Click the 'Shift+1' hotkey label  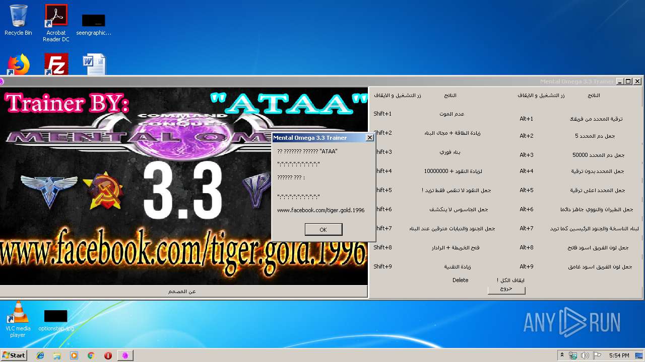(382, 114)
